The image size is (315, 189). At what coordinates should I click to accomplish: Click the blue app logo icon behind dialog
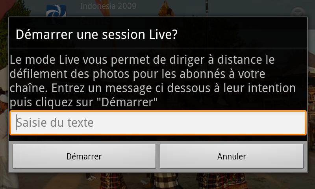click(x=56, y=11)
